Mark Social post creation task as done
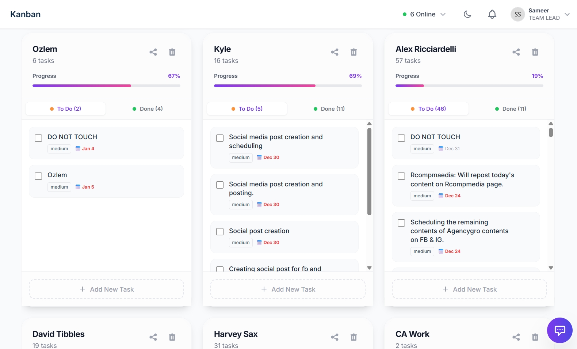Image resolution: width=577 pixels, height=349 pixels. [220, 232]
